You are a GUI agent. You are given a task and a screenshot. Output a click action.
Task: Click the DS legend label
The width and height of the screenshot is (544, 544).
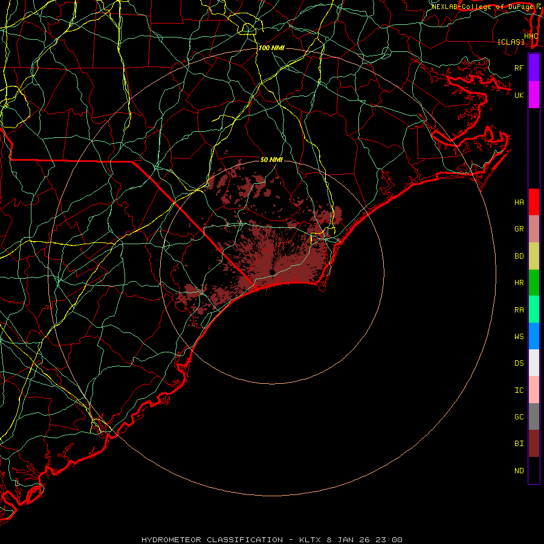[519, 363]
